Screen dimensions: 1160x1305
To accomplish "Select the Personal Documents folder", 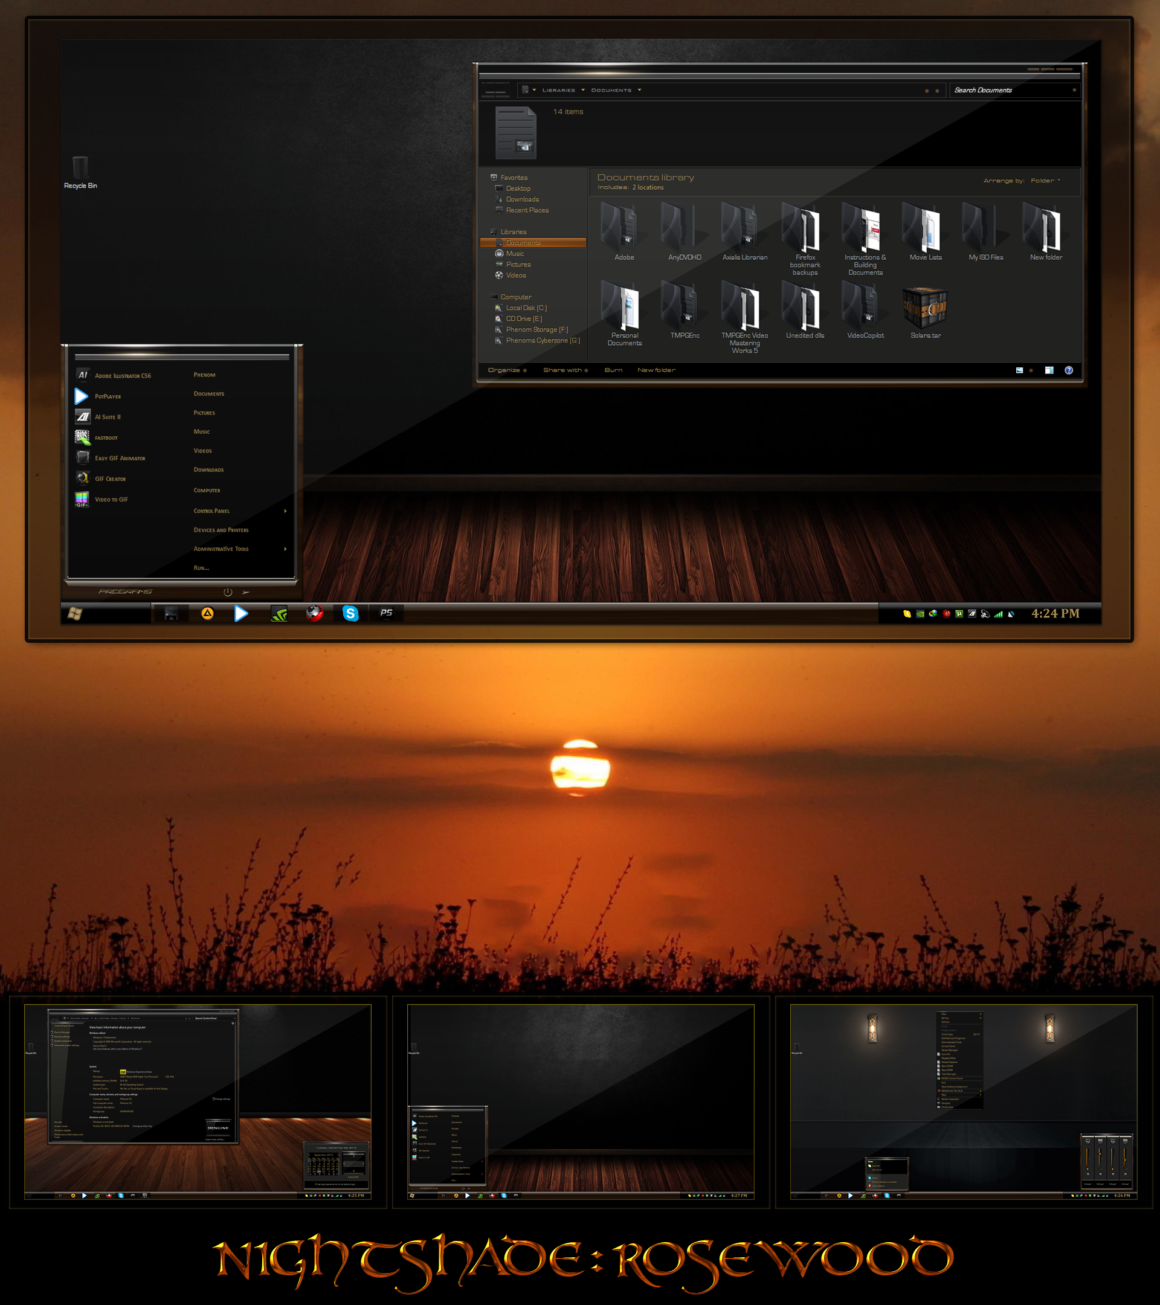I will click(x=623, y=313).
